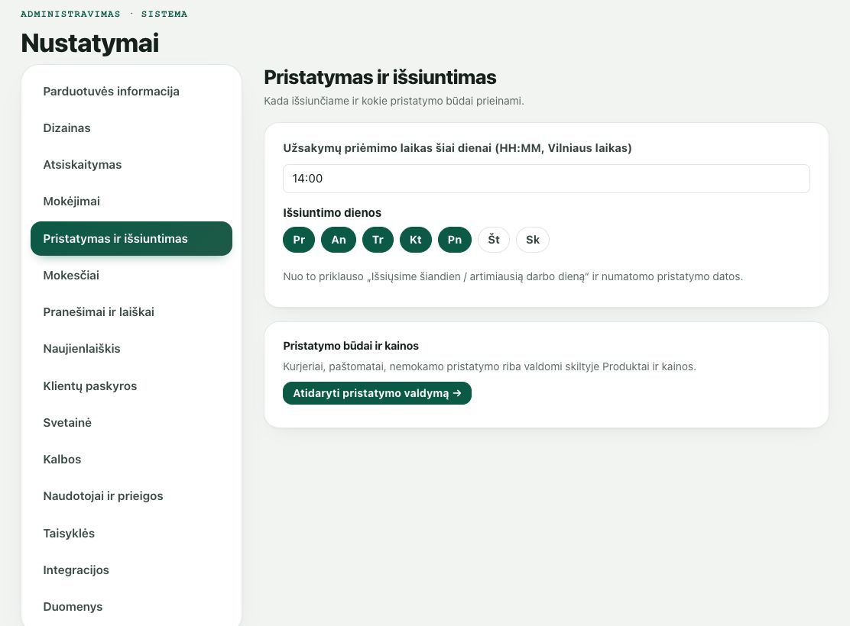Click SISTEMA breadcrumb text
The height and width of the screenshot is (626, 850).
pos(164,14)
